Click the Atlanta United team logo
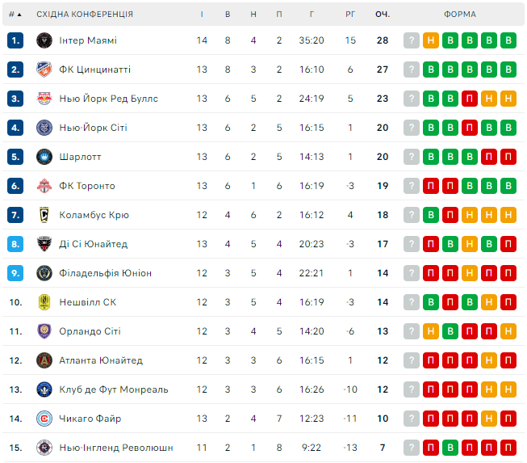 [44, 360]
